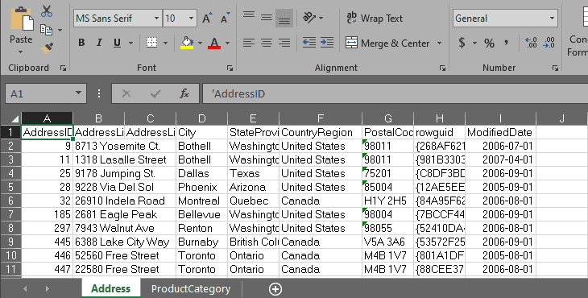Set Middle Align vertical alignment

267,18
